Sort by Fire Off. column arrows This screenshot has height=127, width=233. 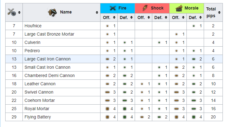114,18
